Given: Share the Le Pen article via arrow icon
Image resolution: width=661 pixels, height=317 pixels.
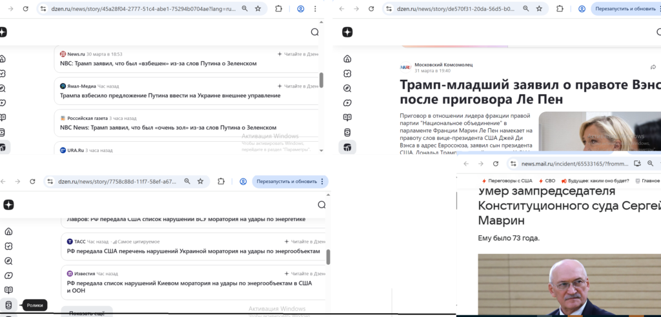Looking at the screenshot, I should [x=653, y=67].
